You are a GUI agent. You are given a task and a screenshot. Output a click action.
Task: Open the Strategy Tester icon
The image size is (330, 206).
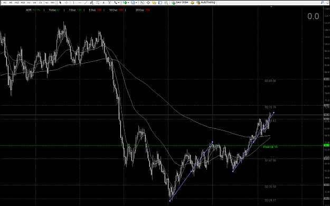point(166,3)
